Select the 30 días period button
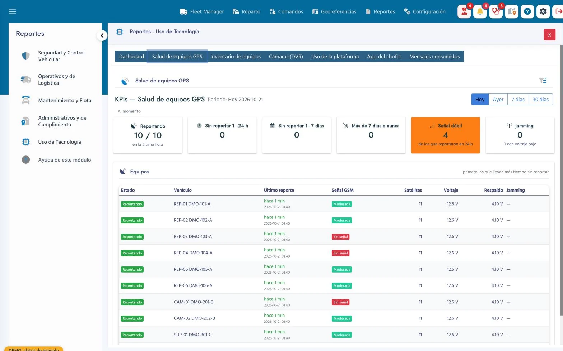This screenshot has height=351, width=563. point(540,100)
